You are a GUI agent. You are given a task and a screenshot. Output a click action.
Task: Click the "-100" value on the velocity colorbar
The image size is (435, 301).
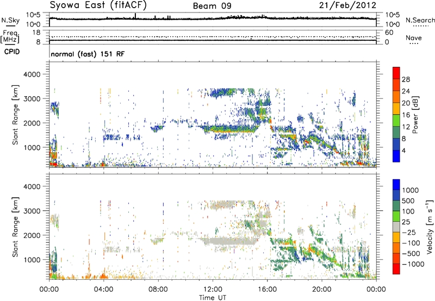[x=411, y=243]
